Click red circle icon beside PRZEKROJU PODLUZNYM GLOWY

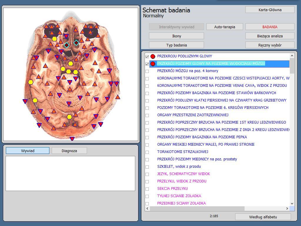click(153, 56)
